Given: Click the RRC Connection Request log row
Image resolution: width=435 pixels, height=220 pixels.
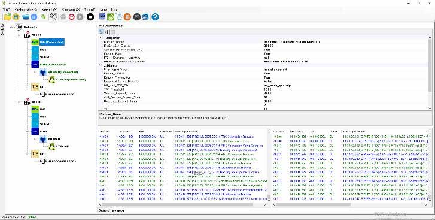Looking at the screenshot, I should 182,137.
